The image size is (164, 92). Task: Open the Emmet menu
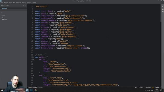[34, 3]
